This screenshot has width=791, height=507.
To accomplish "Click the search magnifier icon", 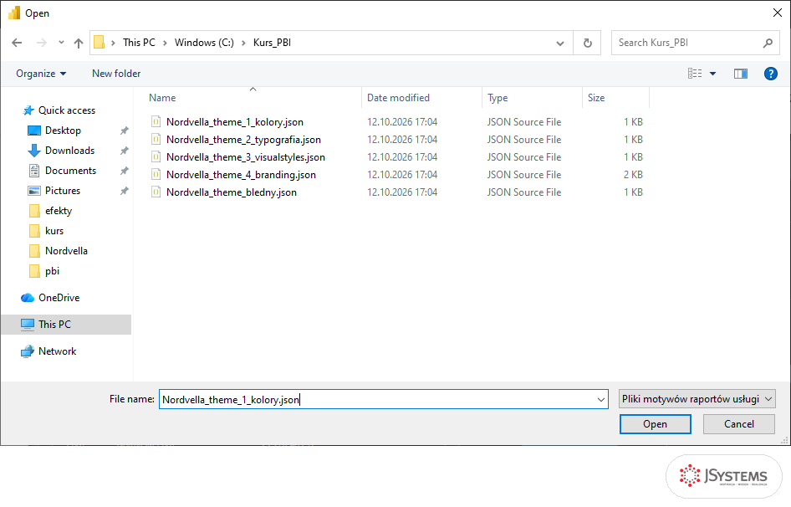I will tap(768, 43).
